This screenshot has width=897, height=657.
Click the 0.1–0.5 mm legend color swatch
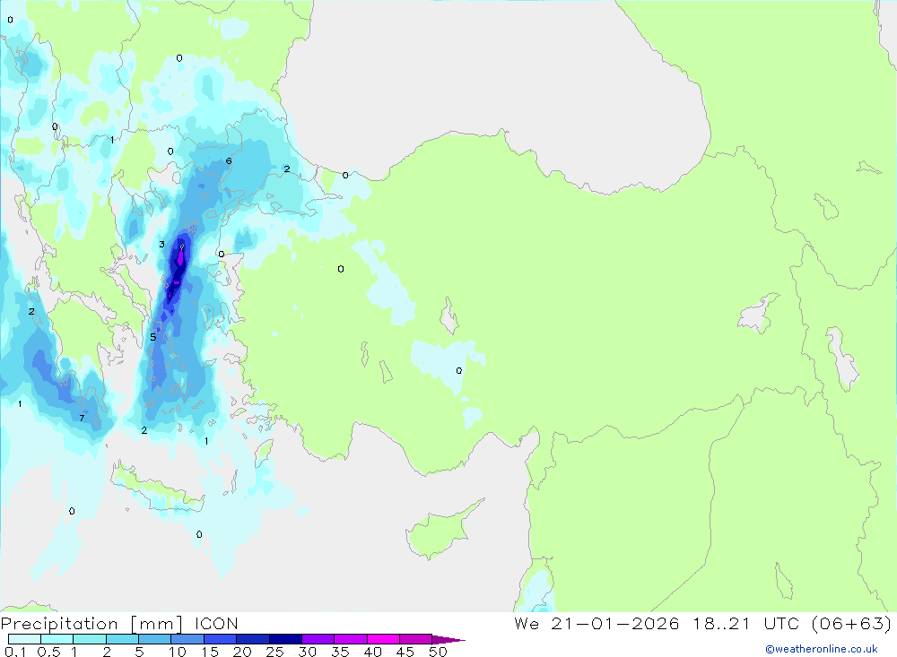click(x=24, y=639)
